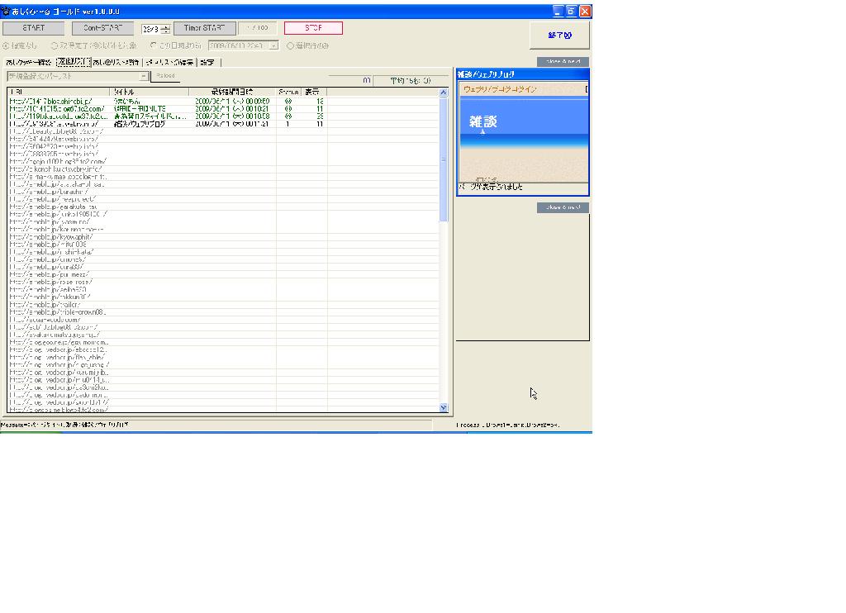Viewport: 846px width, 613px height.
Task: Click the 終了(X) exit button
Action: [x=559, y=35]
